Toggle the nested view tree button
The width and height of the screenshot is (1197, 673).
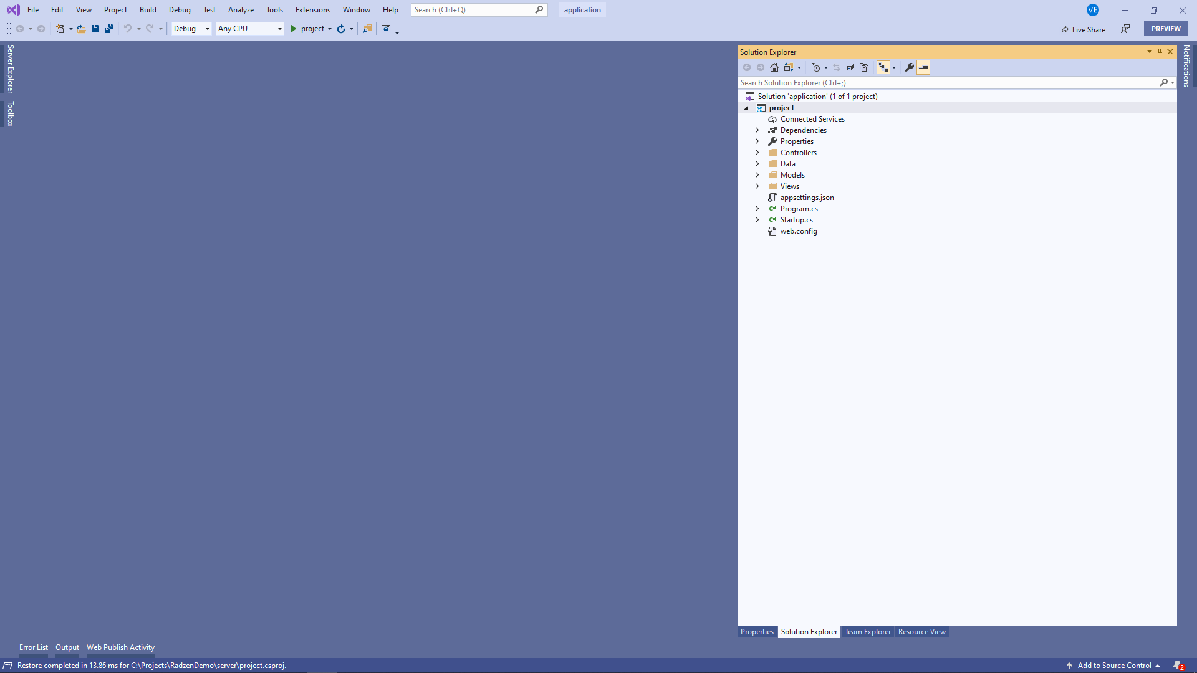coord(883,67)
